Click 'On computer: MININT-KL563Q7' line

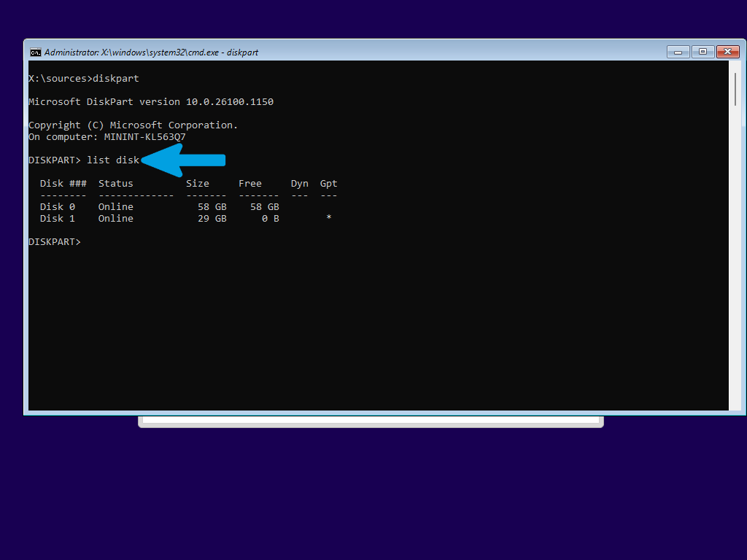pyautogui.click(x=107, y=137)
